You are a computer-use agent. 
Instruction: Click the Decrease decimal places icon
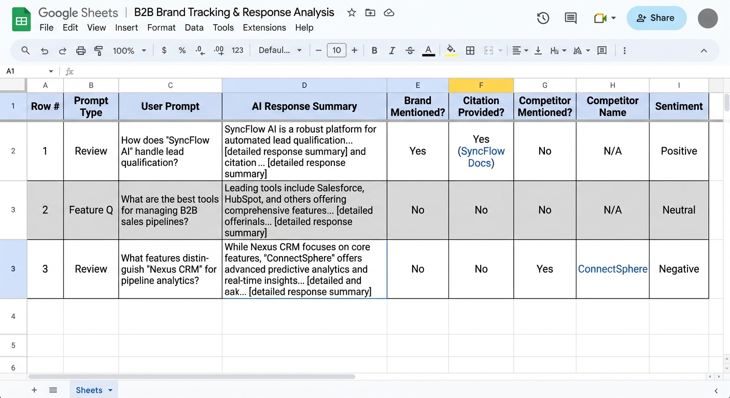pos(200,50)
